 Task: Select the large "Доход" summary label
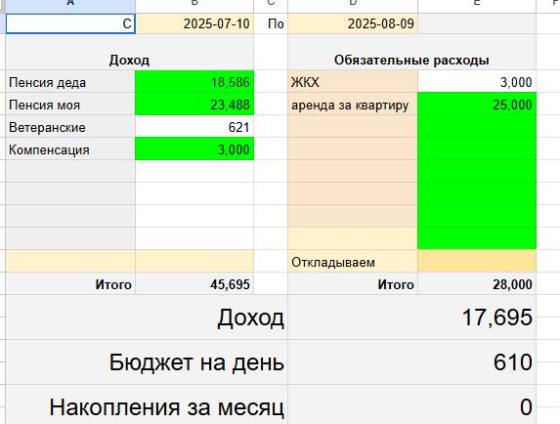click(x=147, y=318)
